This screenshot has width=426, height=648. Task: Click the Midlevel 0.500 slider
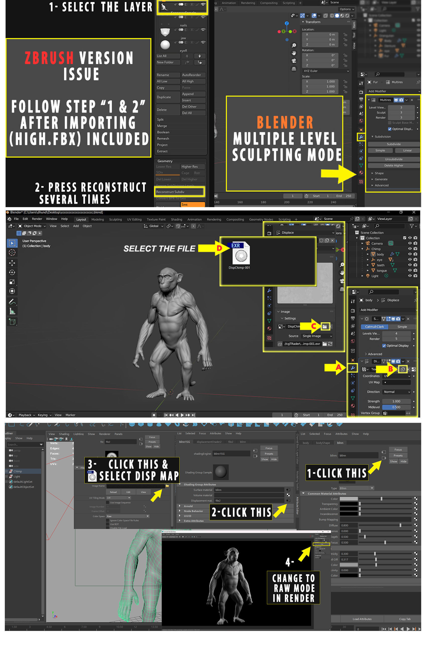(x=396, y=407)
